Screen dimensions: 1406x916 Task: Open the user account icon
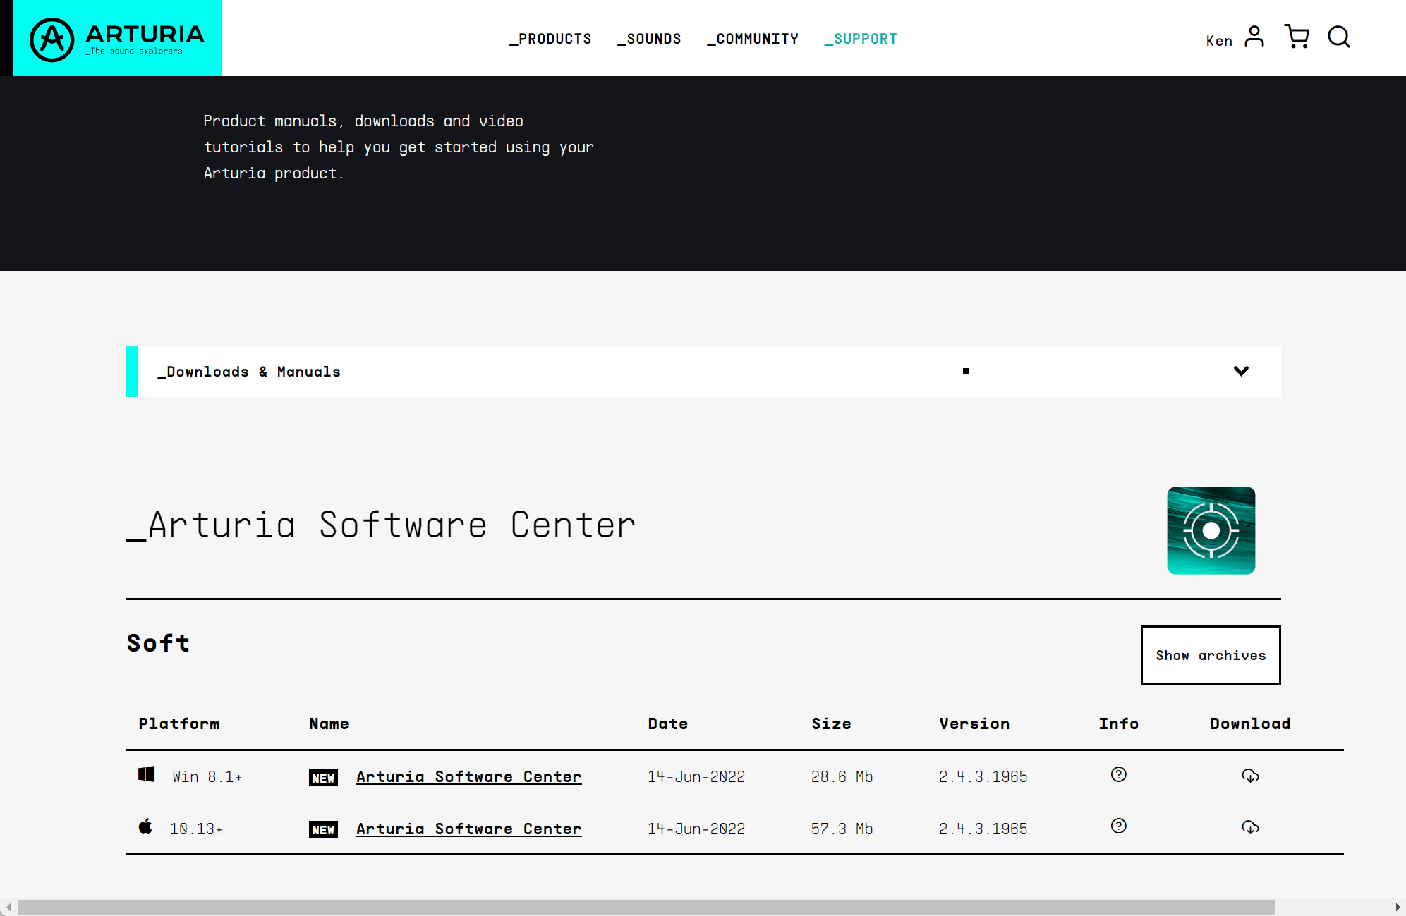1254,37
